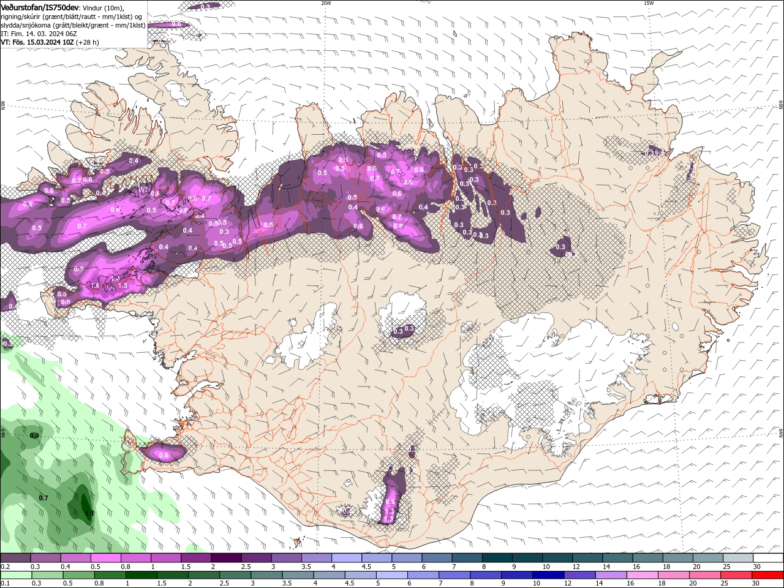Pick the dark teal upper swatch starting at 8
The width and height of the screenshot is (784, 588).
(x=497, y=558)
